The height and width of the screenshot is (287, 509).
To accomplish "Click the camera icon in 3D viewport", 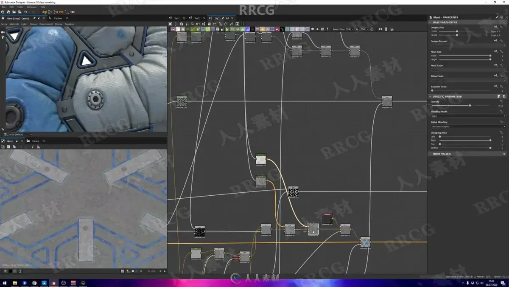I will pos(3,32).
